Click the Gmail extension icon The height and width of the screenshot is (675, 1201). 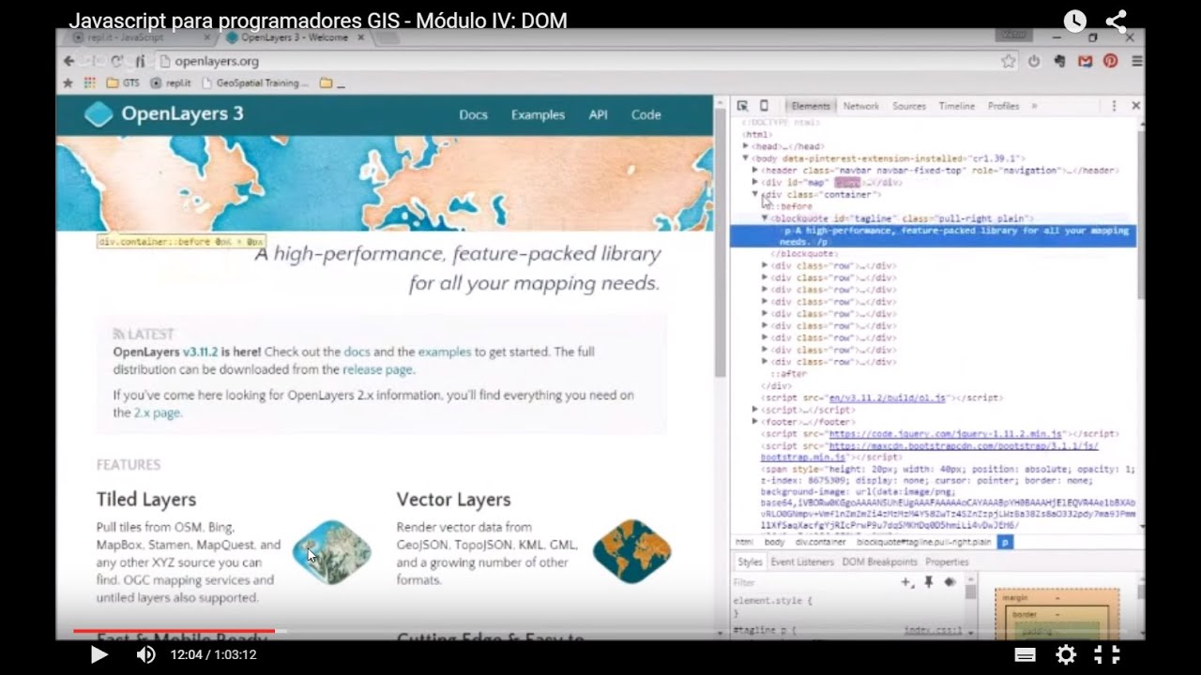tap(1086, 61)
